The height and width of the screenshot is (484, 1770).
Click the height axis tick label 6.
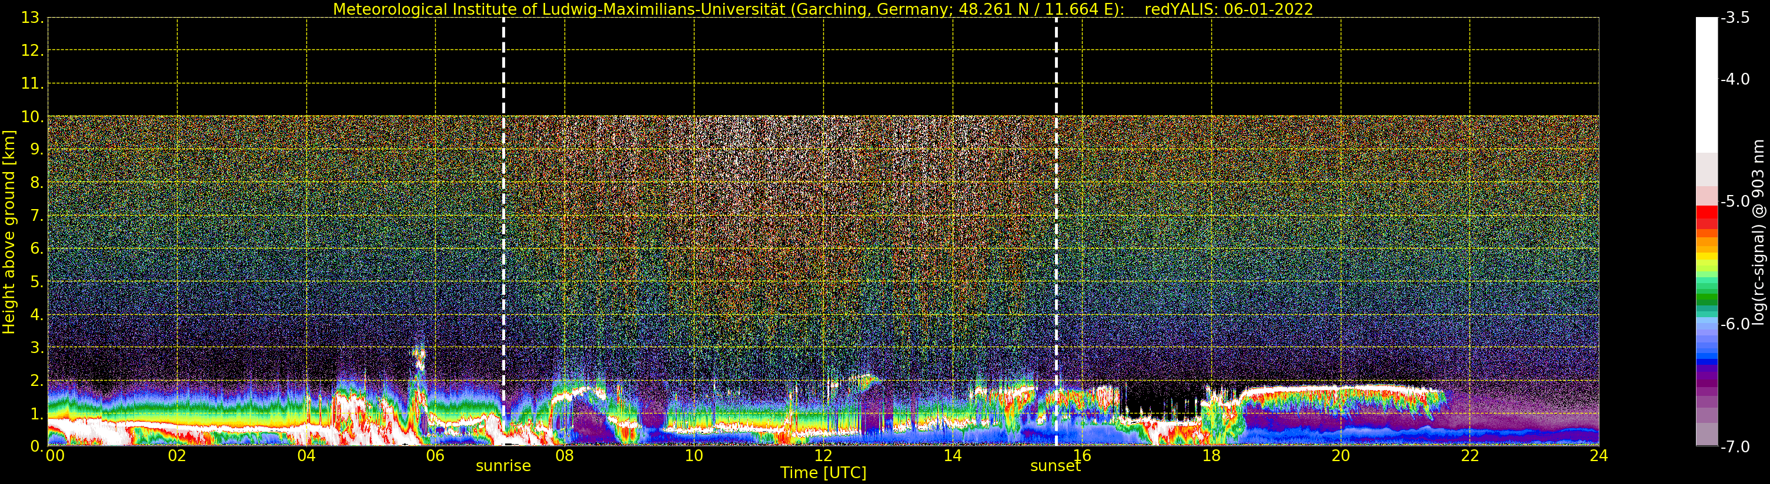point(36,248)
